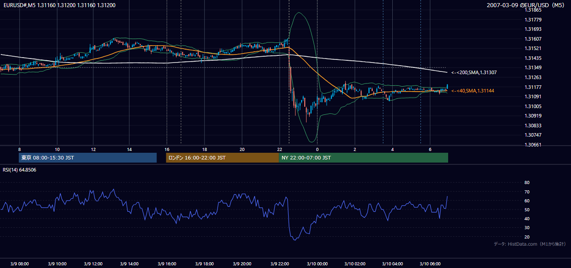Click the bottom axis label 3/9 10:00
This screenshot has width=571, height=268.
57,264
